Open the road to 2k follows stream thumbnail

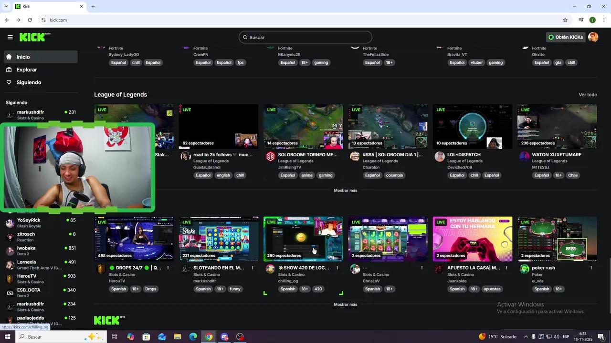click(x=219, y=126)
